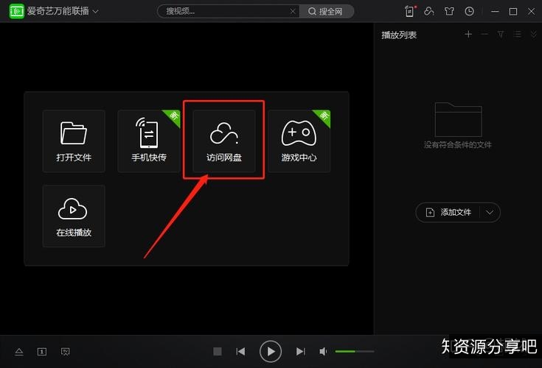Viewport: 542px width, 368px height.
Task: Click the 访问网盘 cloud disk tile
Action: tap(224, 141)
